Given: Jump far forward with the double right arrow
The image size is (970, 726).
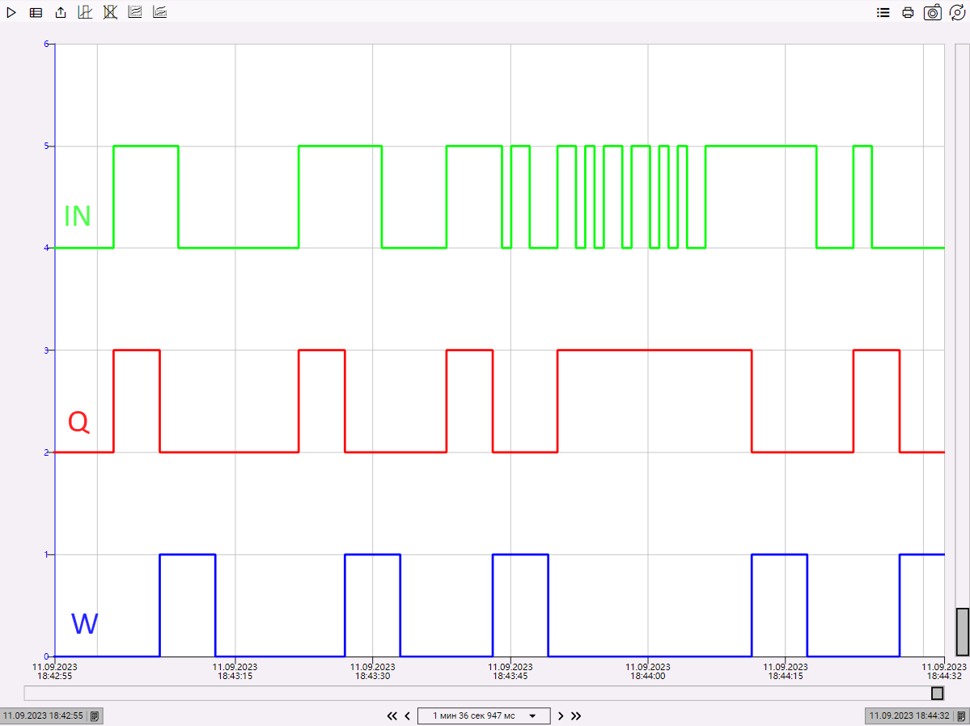Looking at the screenshot, I should pos(576,715).
